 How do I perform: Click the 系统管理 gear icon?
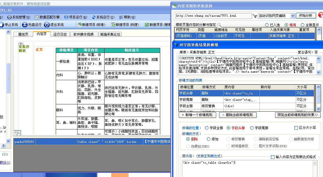coord(9,17)
